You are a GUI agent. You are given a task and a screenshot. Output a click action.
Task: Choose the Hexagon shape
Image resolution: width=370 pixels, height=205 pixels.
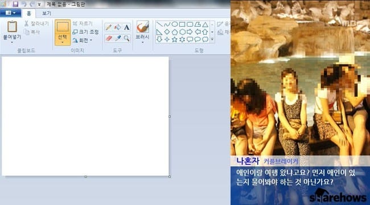point(182,32)
